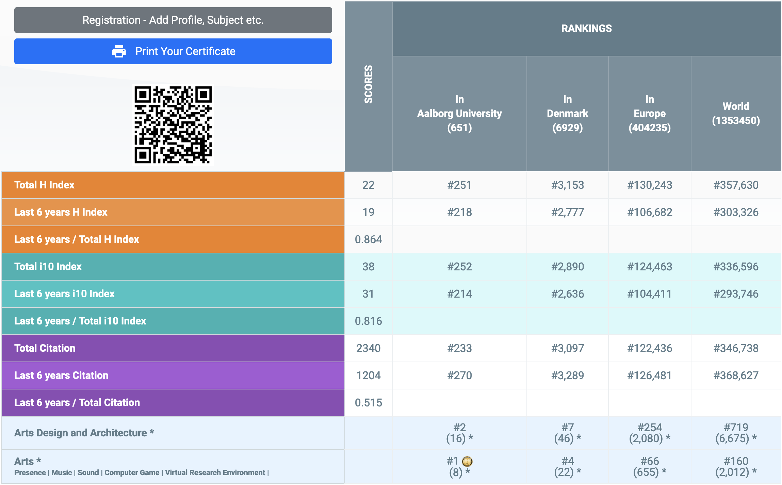This screenshot has width=782, height=485.
Task: Select the Music subject link
Action: 62,472
